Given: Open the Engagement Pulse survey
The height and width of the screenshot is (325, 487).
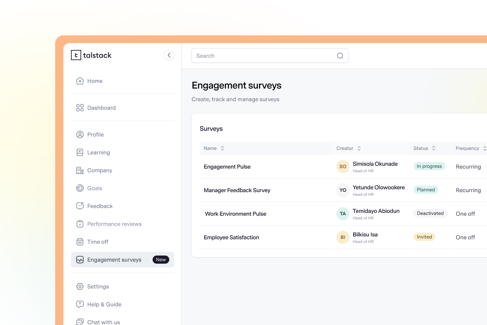Looking at the screenshot, I should [227, 167].
